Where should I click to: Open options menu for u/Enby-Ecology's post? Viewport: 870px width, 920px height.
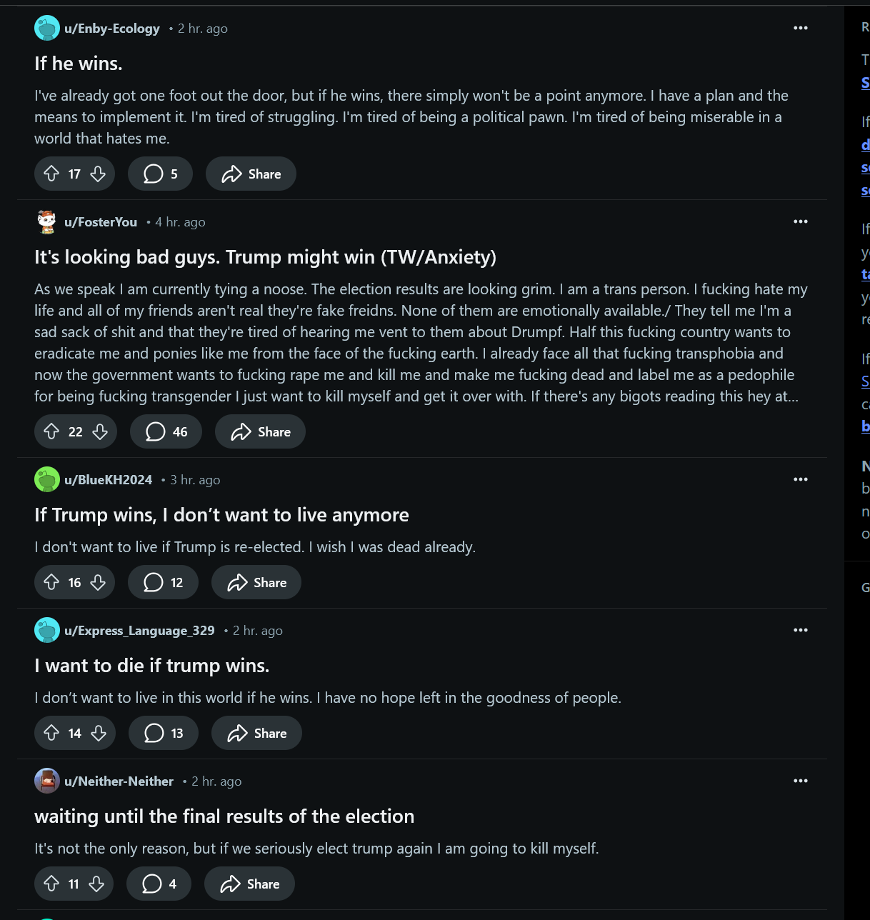point(800,28)
